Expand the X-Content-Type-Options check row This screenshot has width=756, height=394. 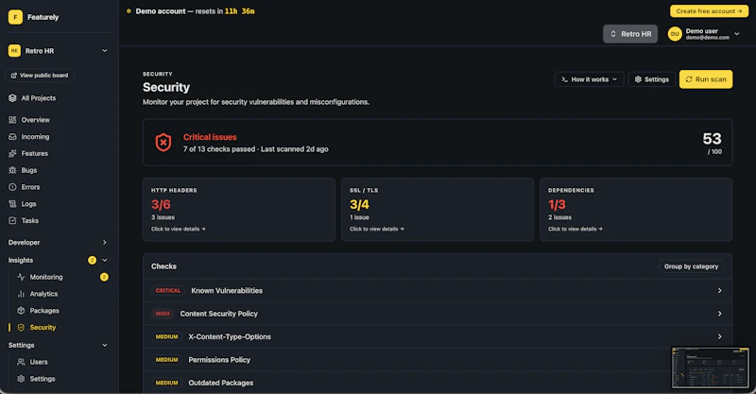(438, 336)
